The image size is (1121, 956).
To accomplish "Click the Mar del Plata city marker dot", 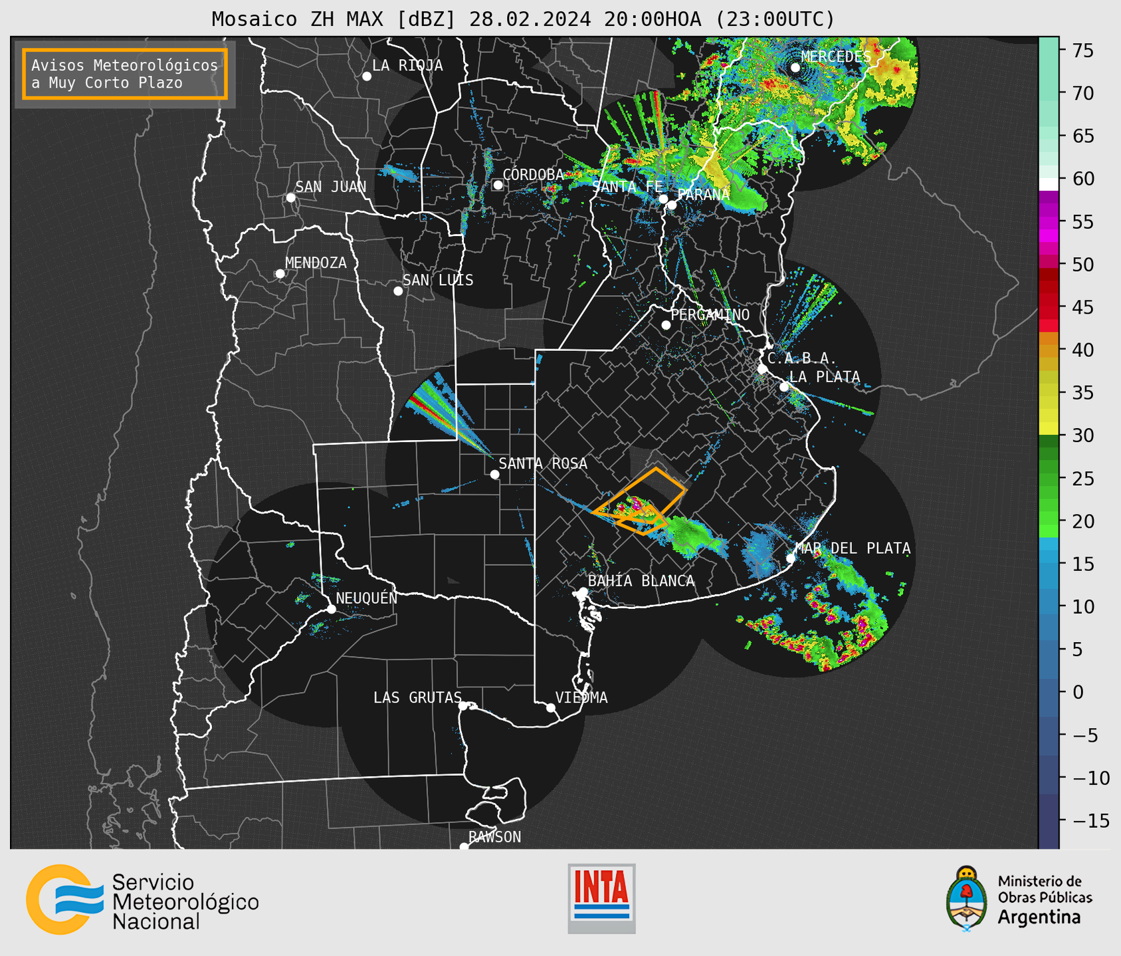I will pyautogui.click(x=791, y=558).
